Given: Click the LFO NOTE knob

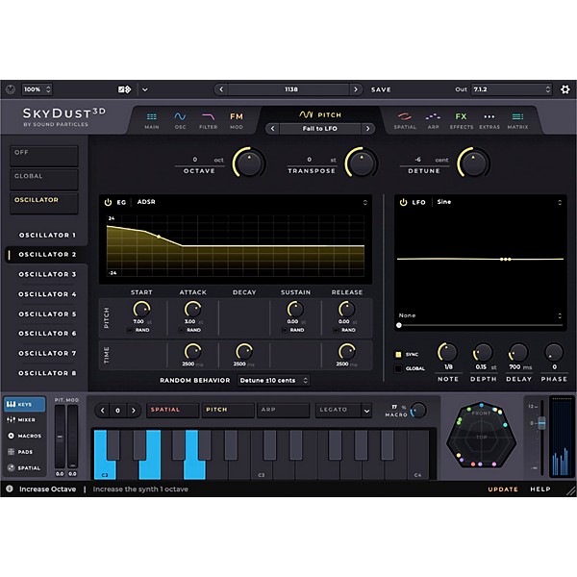Looking at the screenshot, I should (x=447, y=352).
